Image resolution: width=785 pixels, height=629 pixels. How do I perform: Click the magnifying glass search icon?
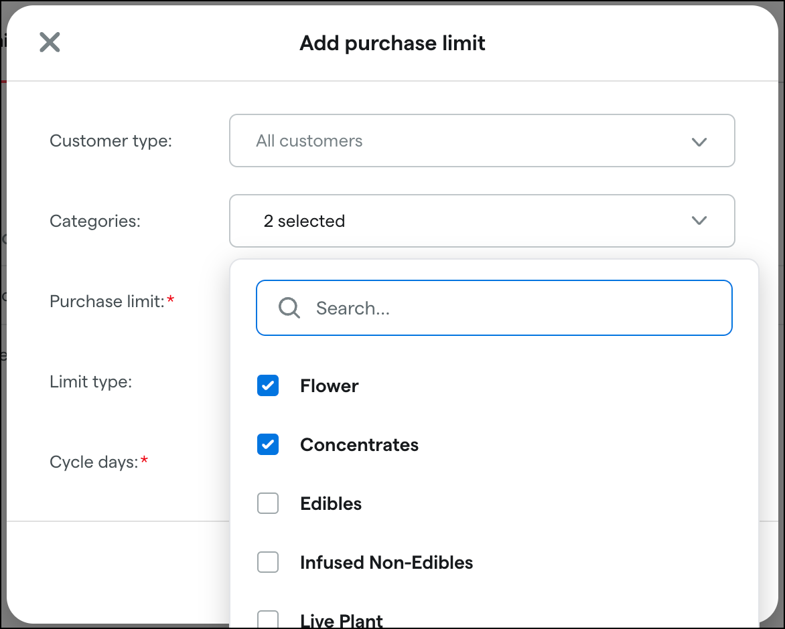tap(289, 308)
